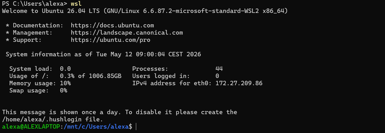Click the System information date line
This screenshot has height=133, width=385.
coord(103,54)
